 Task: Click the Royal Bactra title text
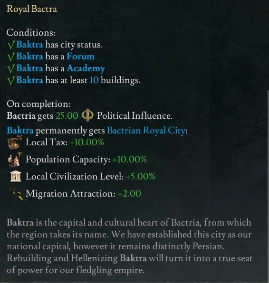[x=32, y=9]
